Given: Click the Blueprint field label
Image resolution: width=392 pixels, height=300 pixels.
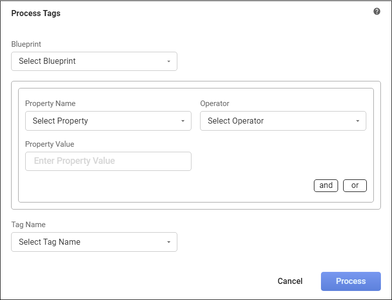Looking at the screenshot, I should [x=26, y=44].
